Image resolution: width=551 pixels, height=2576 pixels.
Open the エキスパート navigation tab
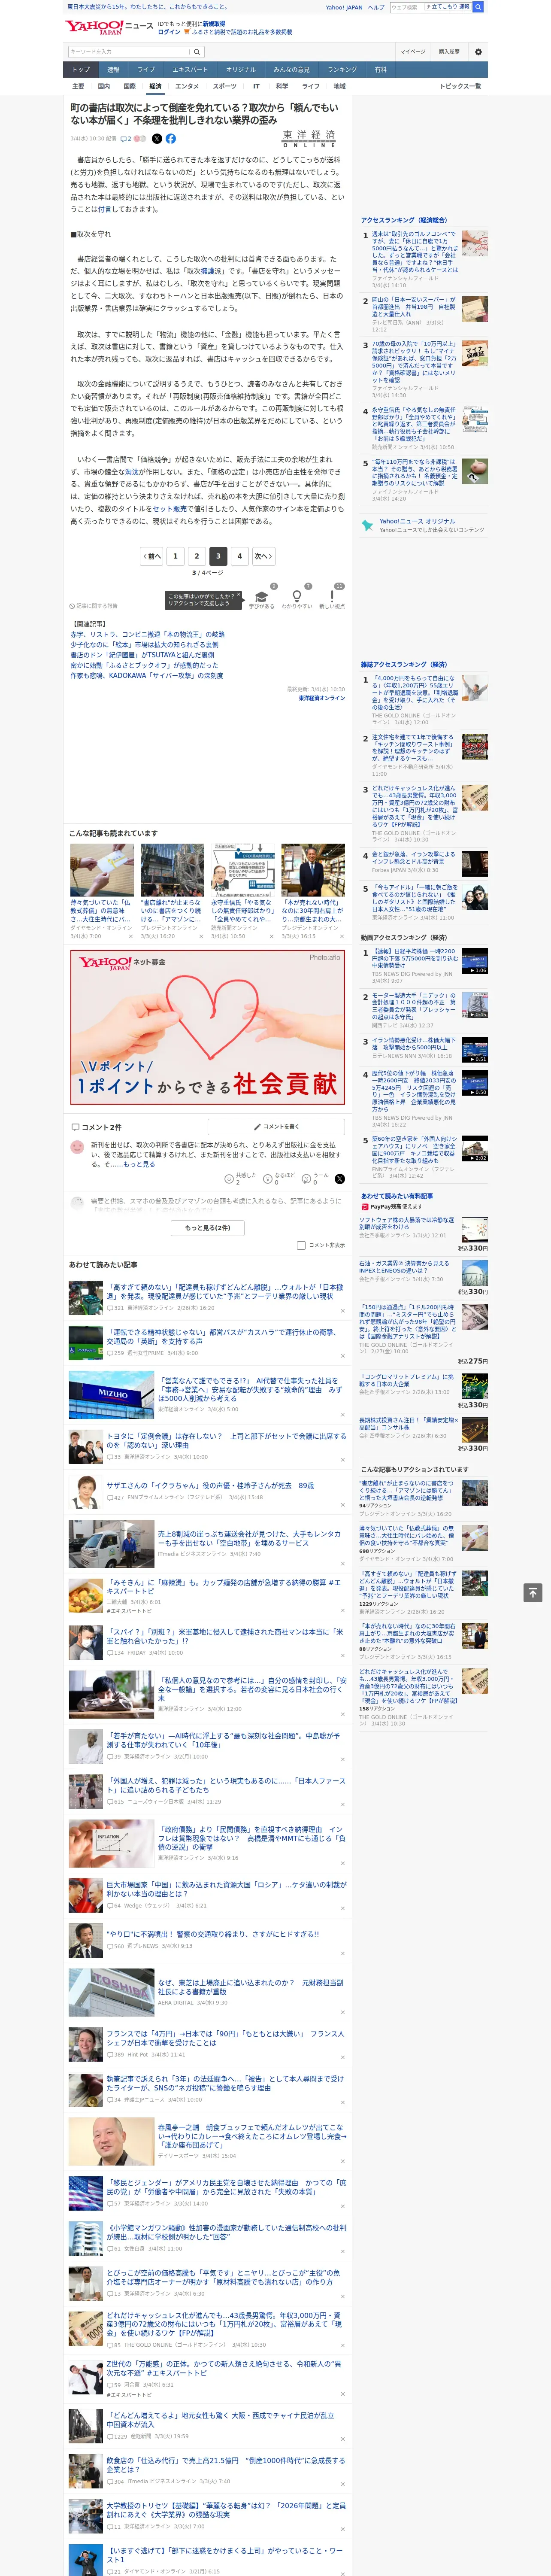[x=190, y=69]
